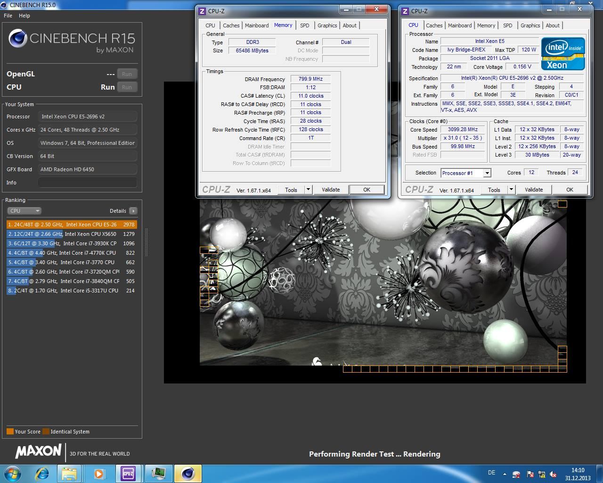Screen dimensions: 603x483
Task: Switch to CPU-Z via taskbar icon
Action: 128,474
